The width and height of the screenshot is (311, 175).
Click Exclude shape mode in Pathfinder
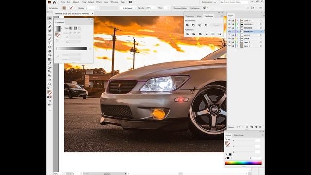click(x=206, y=25)
